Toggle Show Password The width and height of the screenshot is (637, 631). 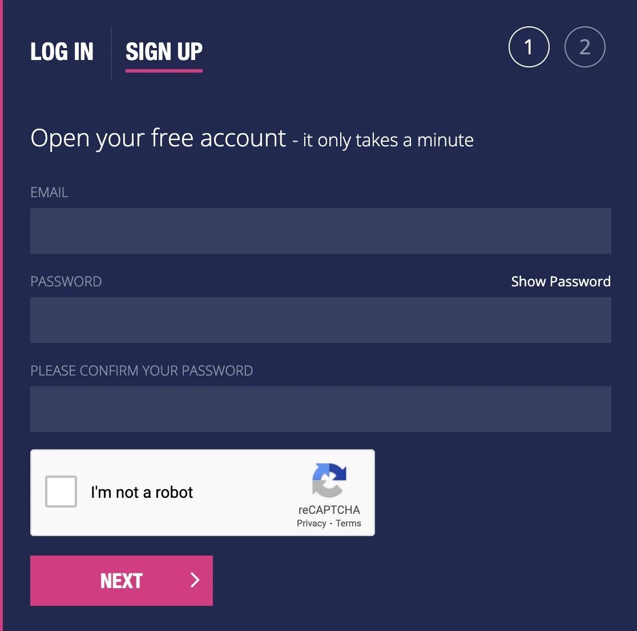[x=561, y=281]
